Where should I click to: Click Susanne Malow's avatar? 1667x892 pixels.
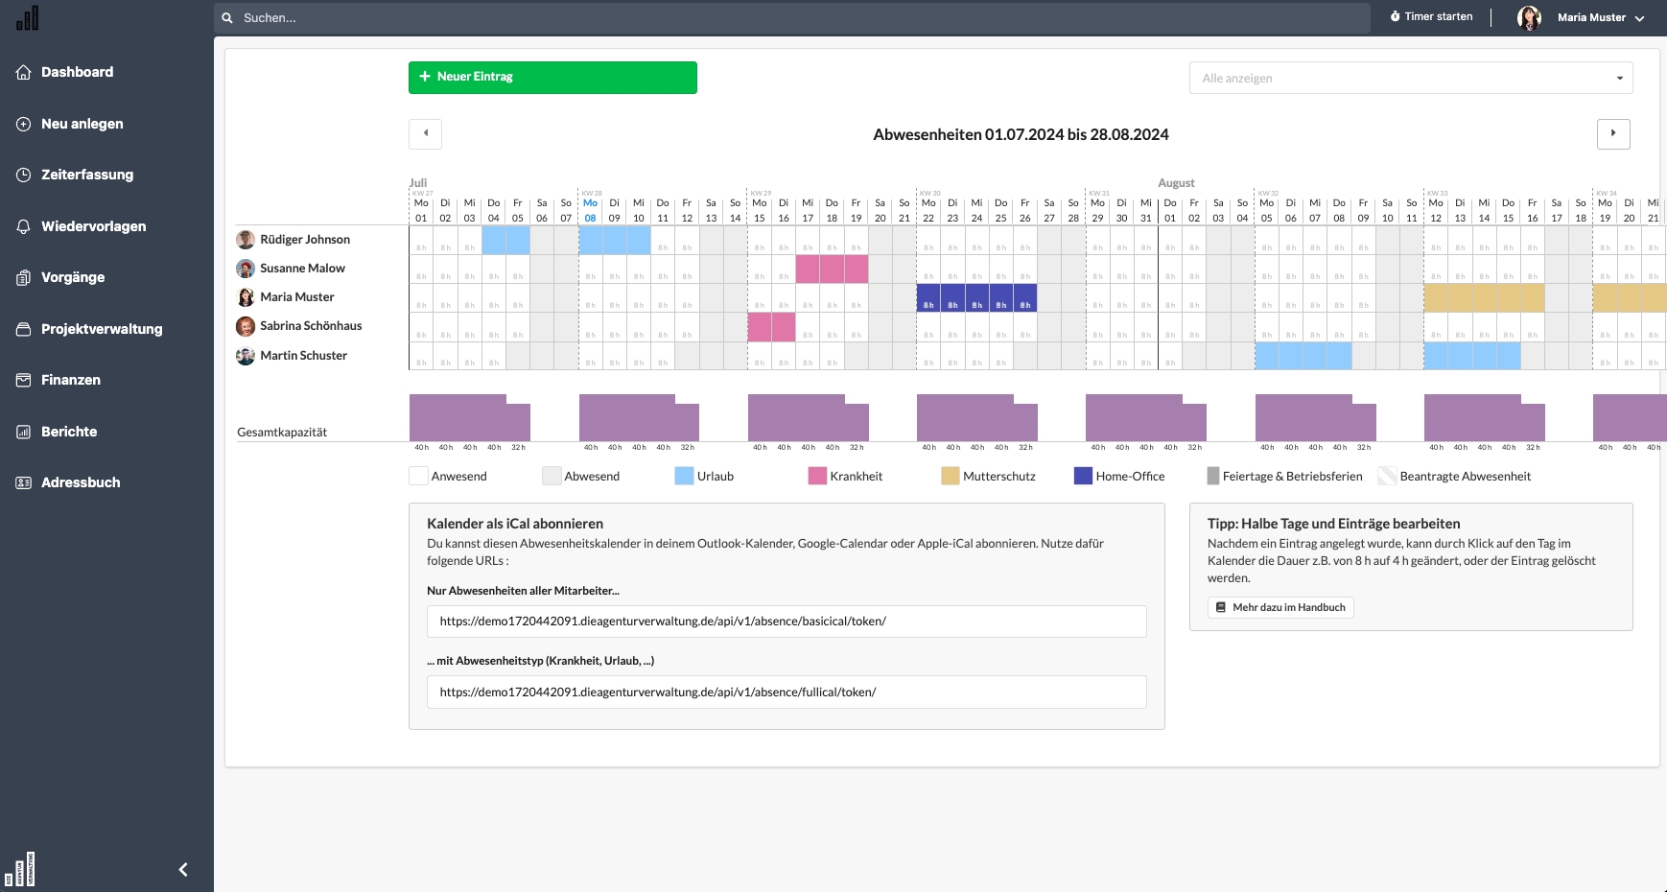pos(246,269)
